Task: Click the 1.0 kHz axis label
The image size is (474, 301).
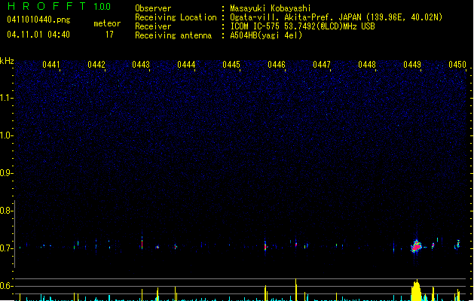Action: click(x=7, y=135)
